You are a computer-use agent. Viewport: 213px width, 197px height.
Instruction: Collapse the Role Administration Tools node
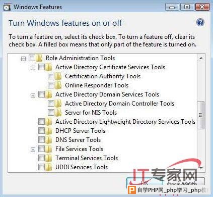click(24, 59)
